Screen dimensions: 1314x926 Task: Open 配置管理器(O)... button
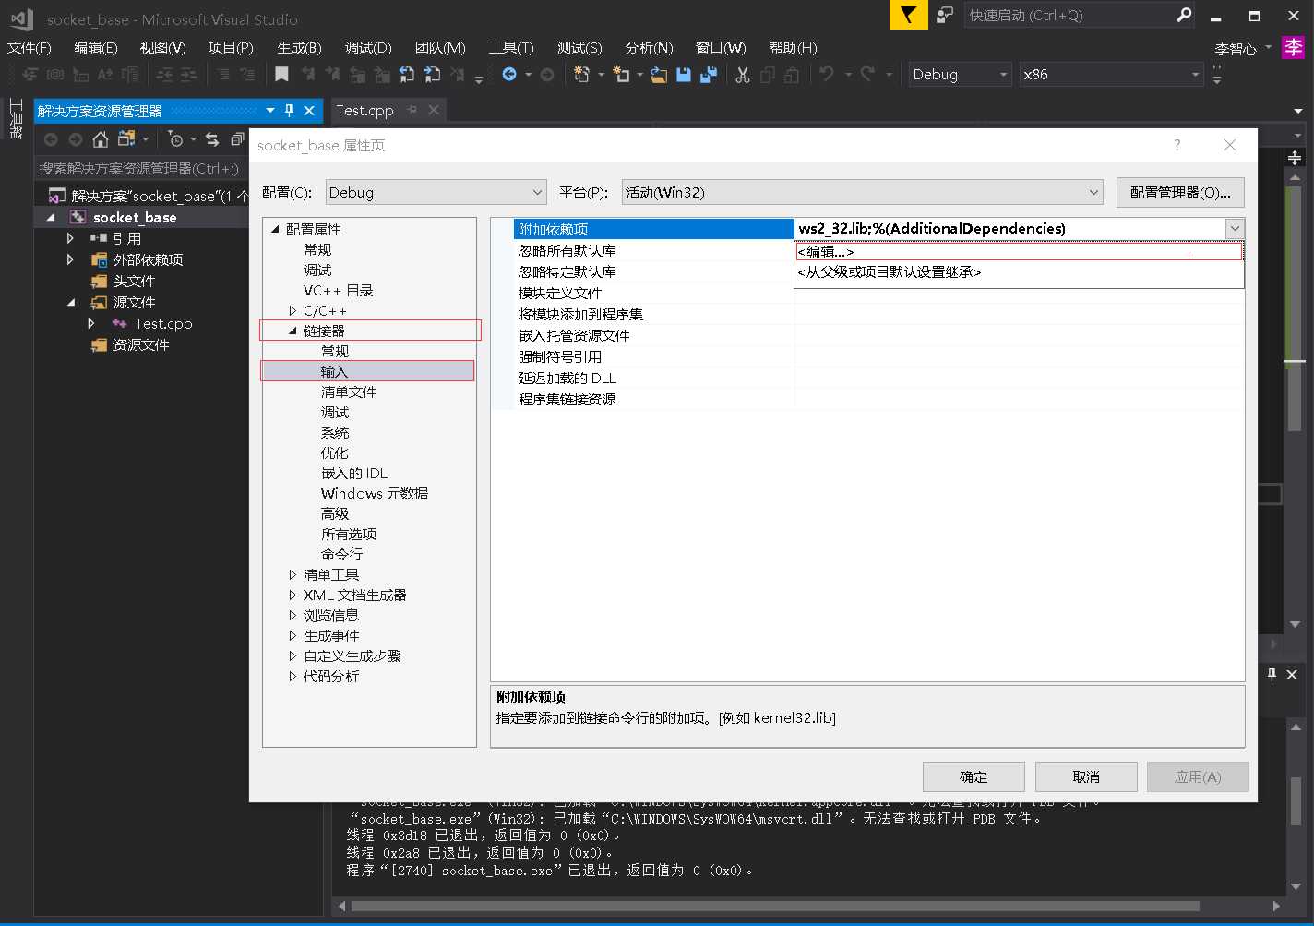coord(1180,192)
